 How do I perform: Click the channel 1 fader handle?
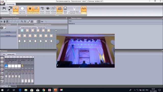(x=6, y=76)
